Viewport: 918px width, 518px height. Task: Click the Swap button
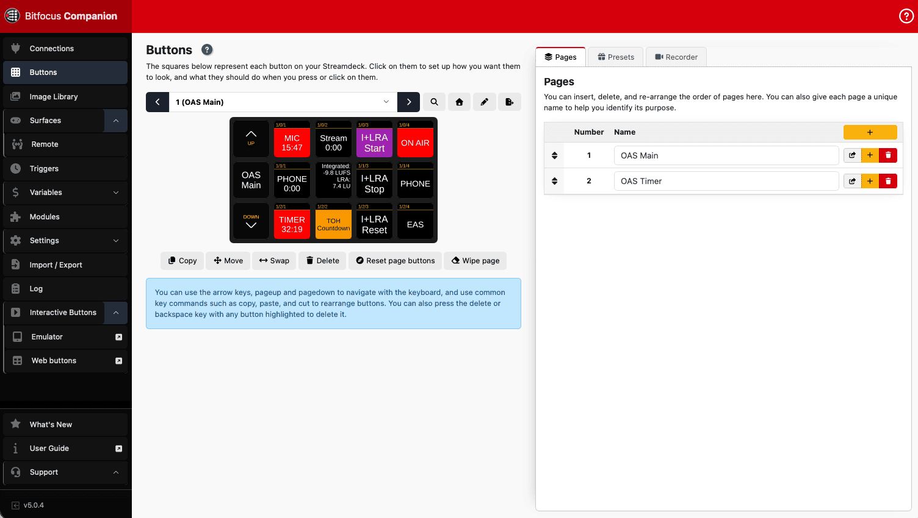[x=274, y=261]
